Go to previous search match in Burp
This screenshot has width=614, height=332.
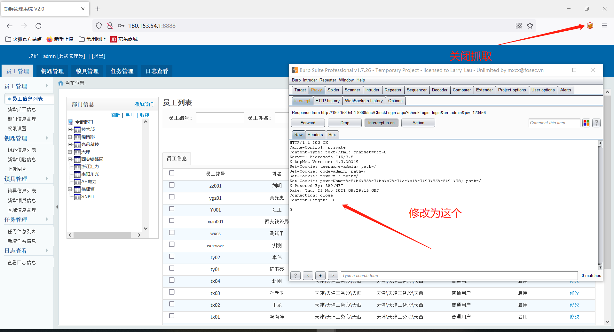click(308, 275)
